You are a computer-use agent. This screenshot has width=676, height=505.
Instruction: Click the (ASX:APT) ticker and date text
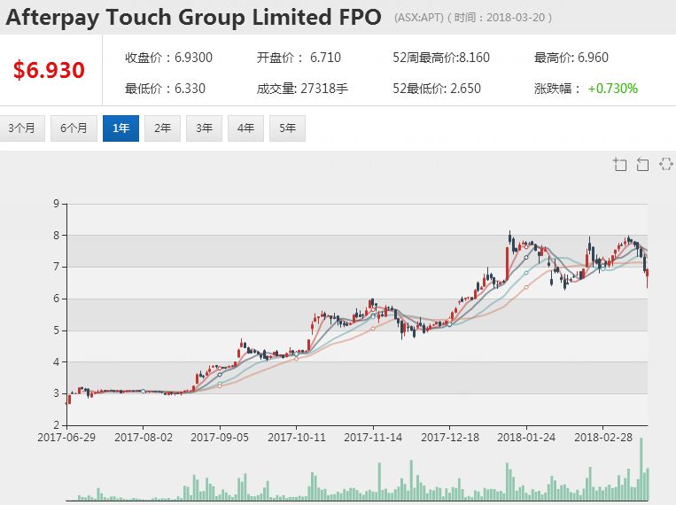click(x=473, y=18)
